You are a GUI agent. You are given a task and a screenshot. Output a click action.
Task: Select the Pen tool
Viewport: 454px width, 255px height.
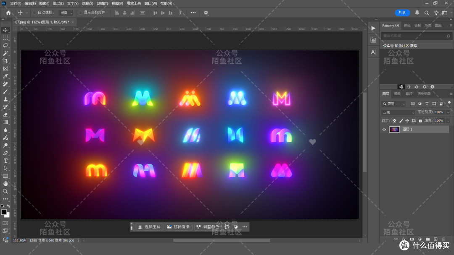click(x=5, y=153)
